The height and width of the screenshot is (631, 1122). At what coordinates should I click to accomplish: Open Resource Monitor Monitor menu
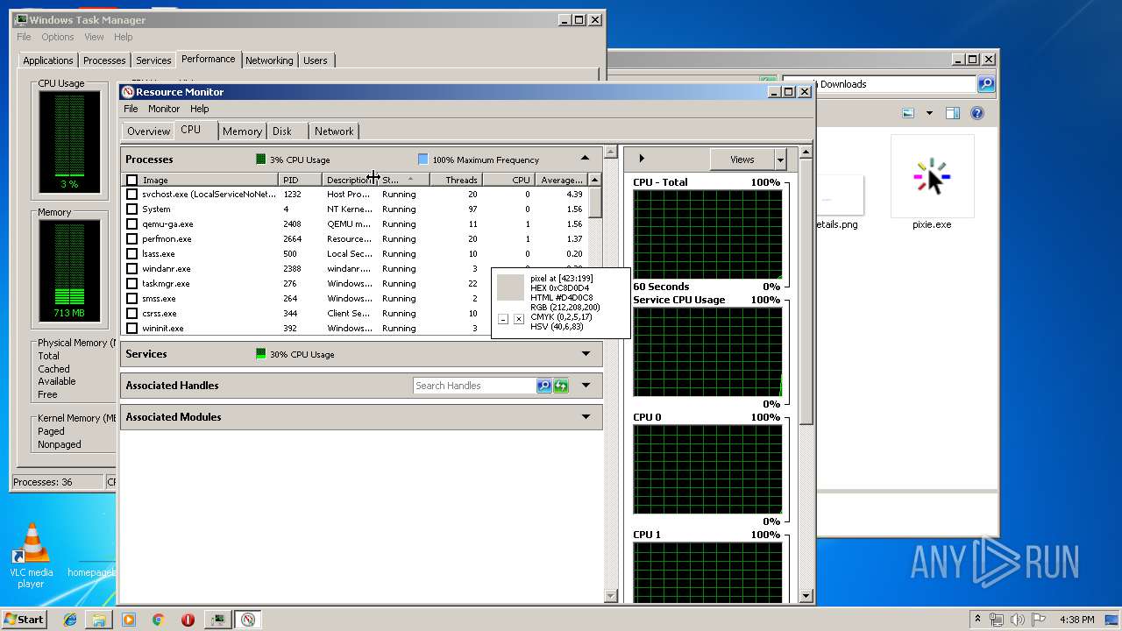click(164, 109)
